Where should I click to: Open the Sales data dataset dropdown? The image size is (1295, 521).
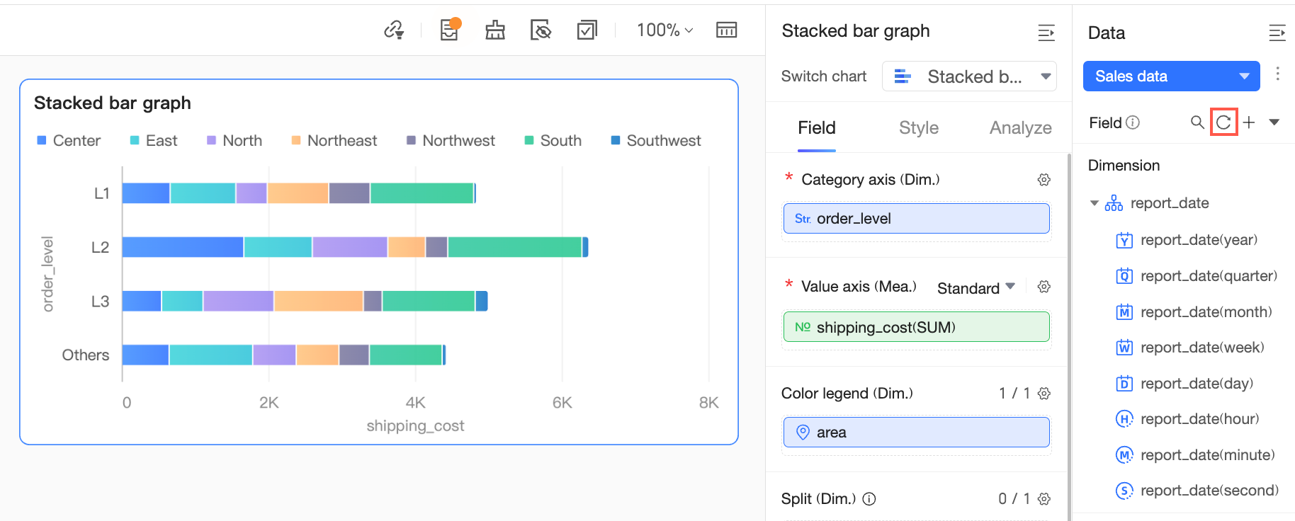coord(1171,76)
